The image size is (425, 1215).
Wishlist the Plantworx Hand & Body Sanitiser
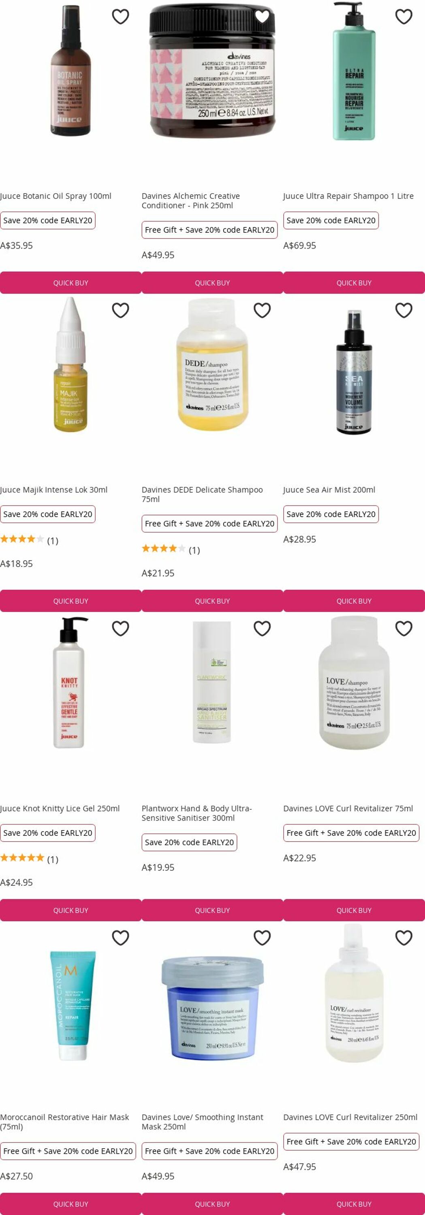click(262, 629)
